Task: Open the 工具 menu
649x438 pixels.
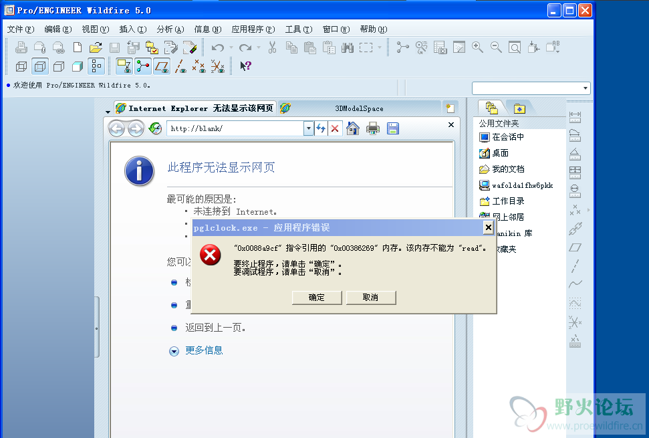Action: click(298, 29)
